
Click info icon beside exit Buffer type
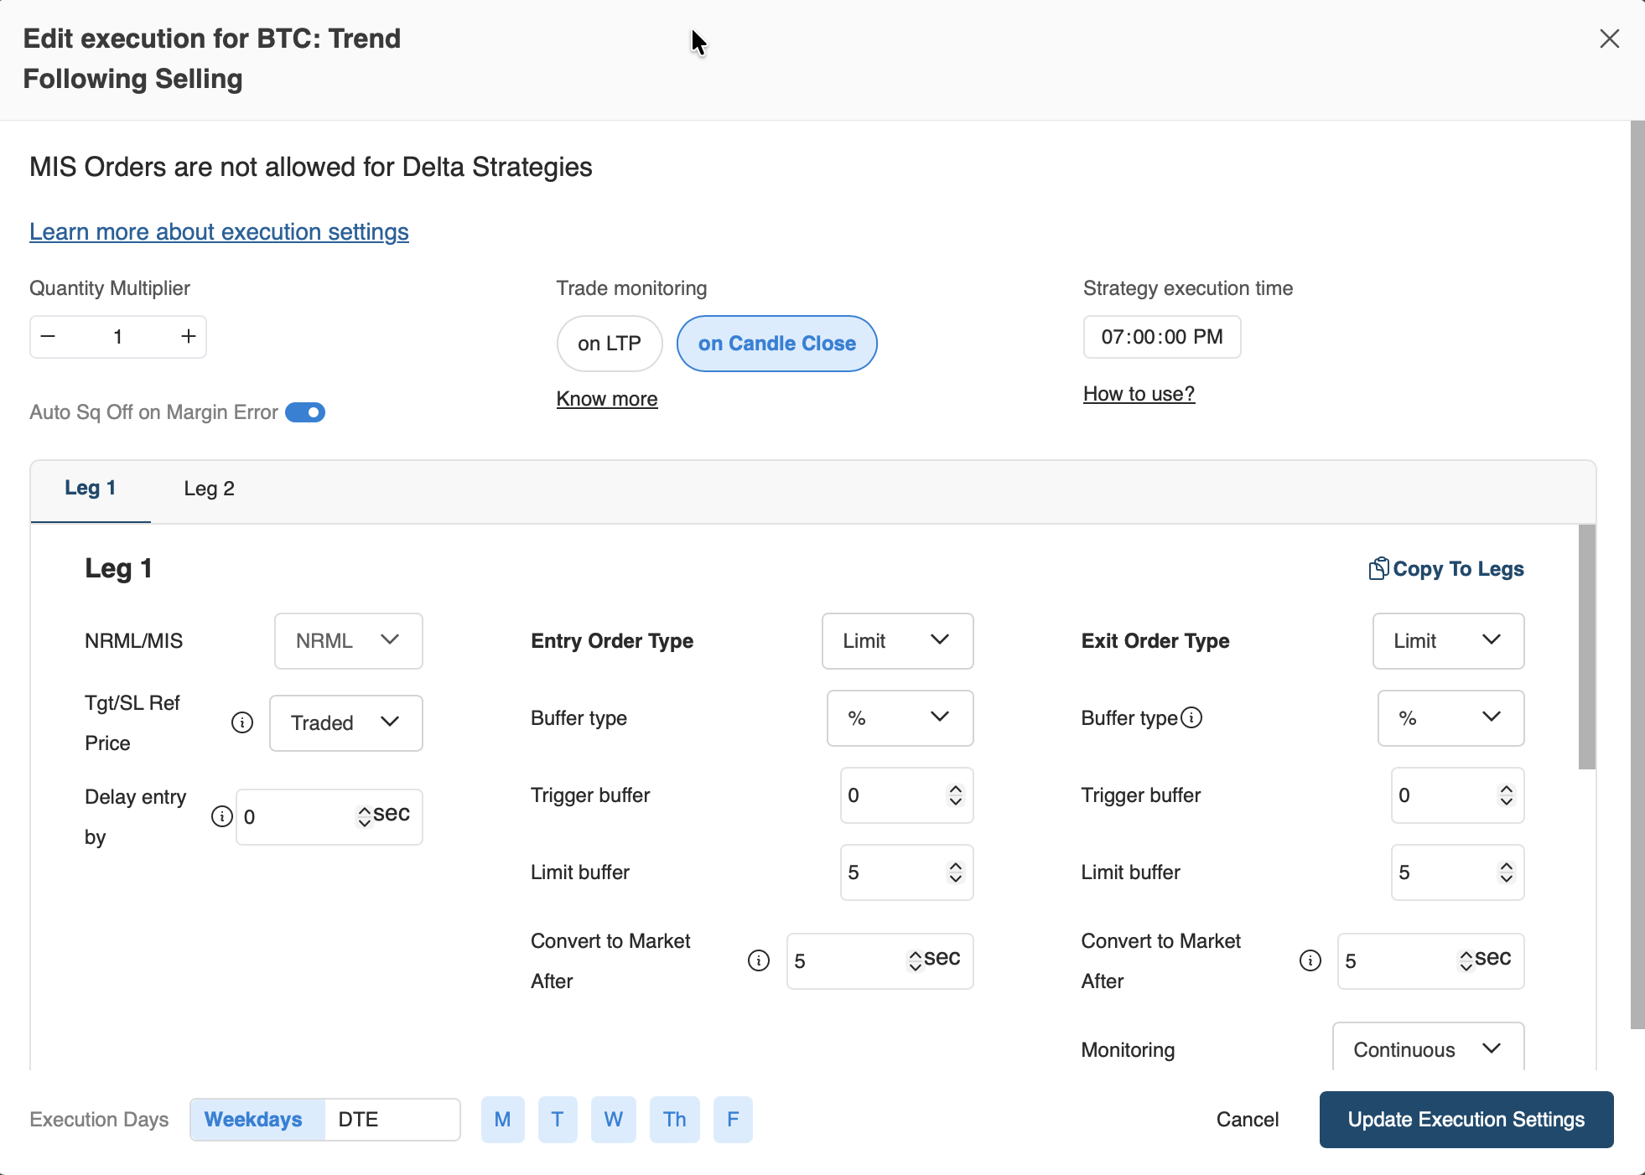[1191, 717]
